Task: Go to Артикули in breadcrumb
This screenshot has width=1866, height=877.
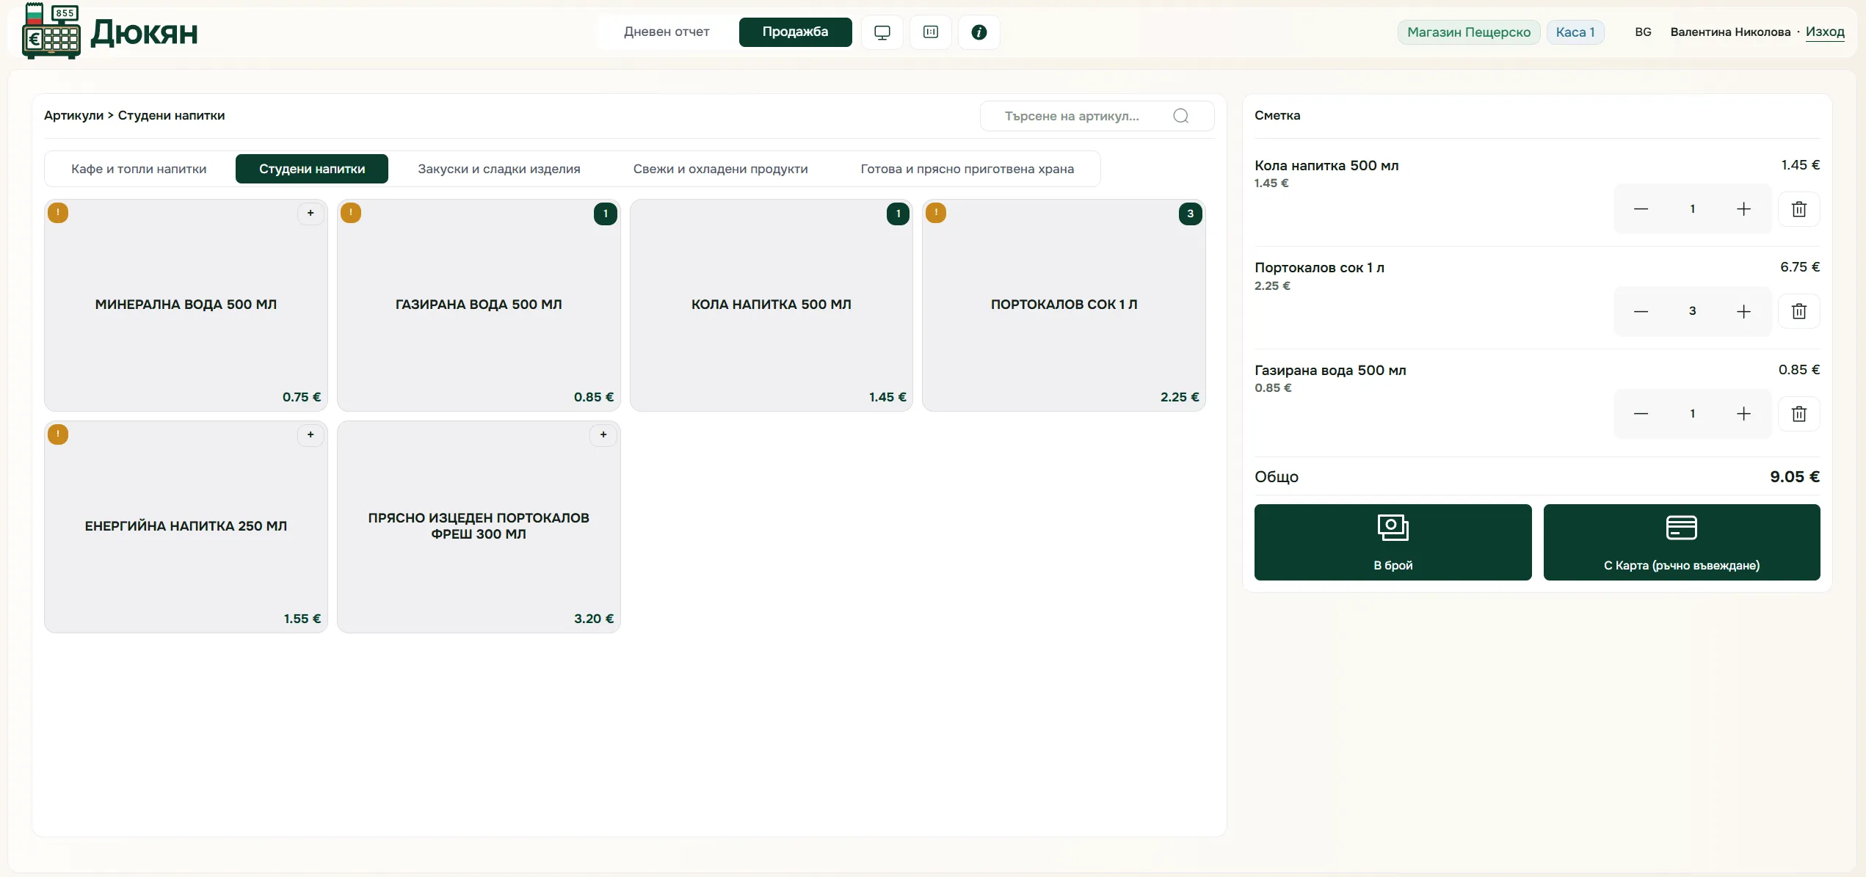Action: (73, 116)
